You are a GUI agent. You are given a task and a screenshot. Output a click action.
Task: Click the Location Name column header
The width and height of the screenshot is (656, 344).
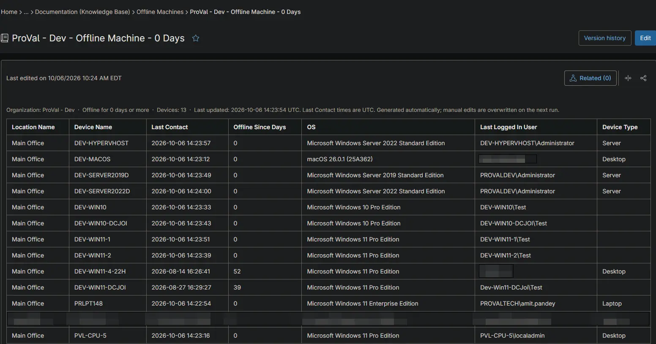38,127
